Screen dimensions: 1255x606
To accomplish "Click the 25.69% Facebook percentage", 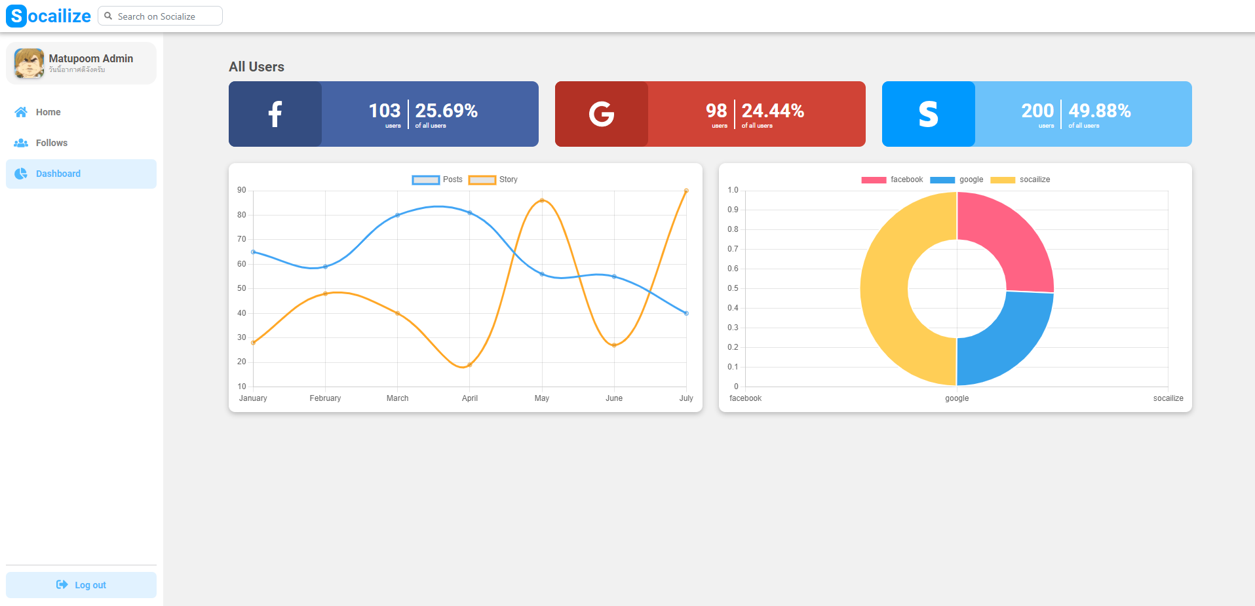I will [x=446, y=111].
